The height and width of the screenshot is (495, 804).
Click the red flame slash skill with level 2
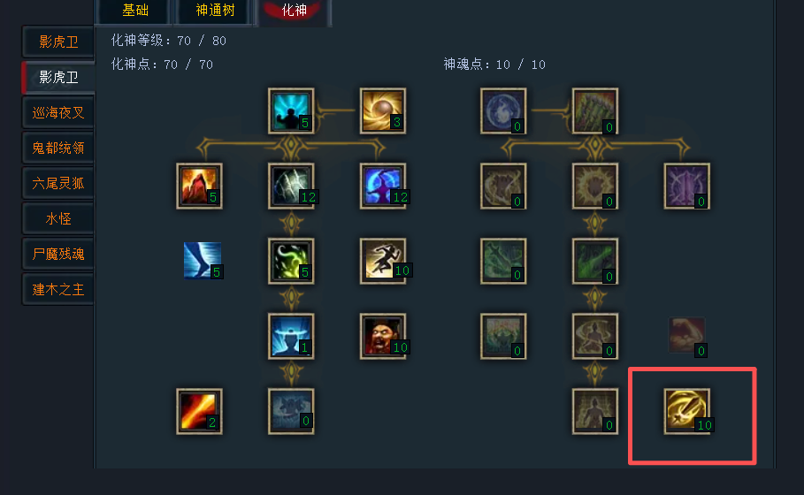click(x=199, y=411)
